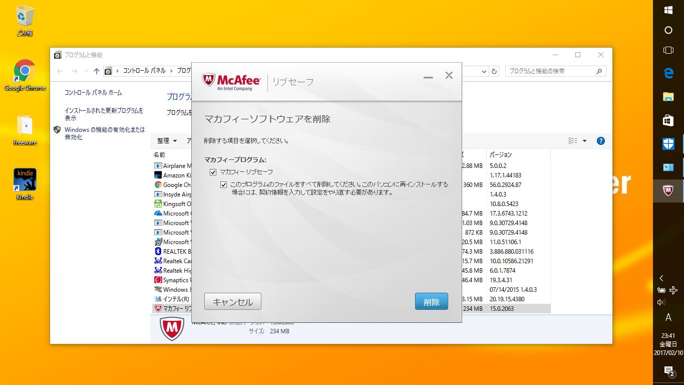The height and width of the screenshot is (385, 684).
Task: Open address bar history dropdown
Action: pyautogui.click(x=484, y=71)
